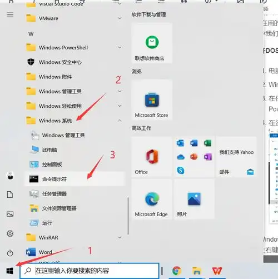Expand the Windows 管理工具 folder chevron
The height and width of the screenshot is (279, 278).
pos(120,91)
